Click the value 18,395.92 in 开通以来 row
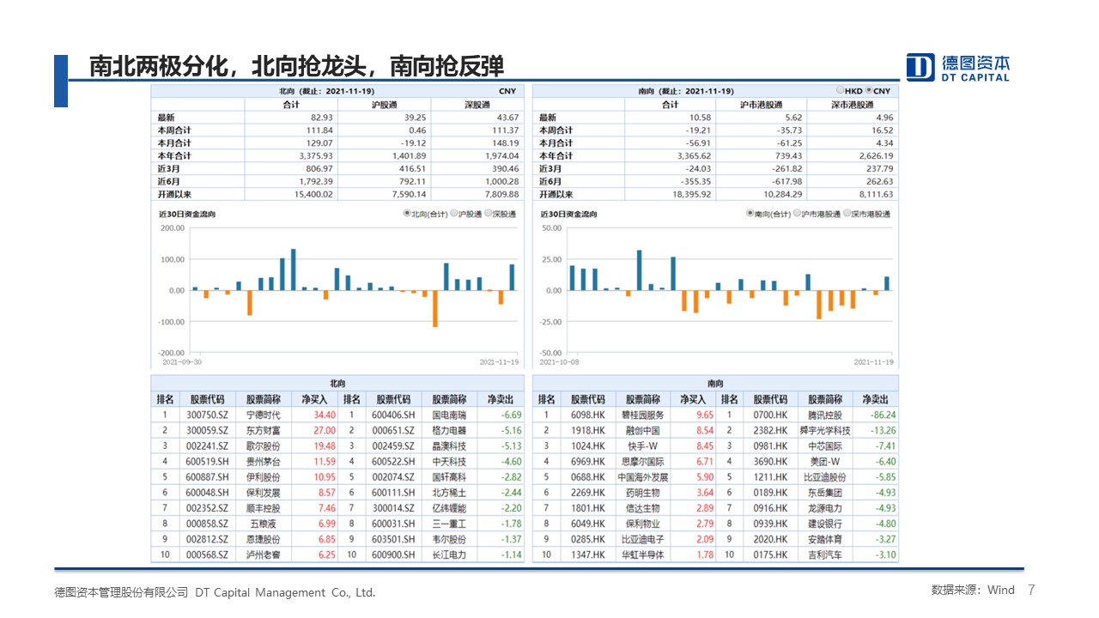The width and height of the screenshot is (1099, 618). (x=693, y=195)
